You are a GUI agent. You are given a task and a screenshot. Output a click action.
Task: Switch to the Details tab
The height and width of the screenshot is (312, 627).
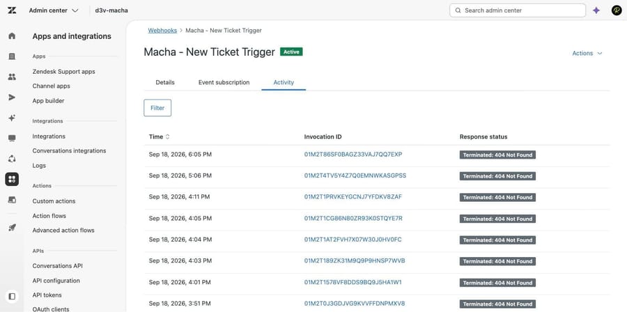(165, 82)
